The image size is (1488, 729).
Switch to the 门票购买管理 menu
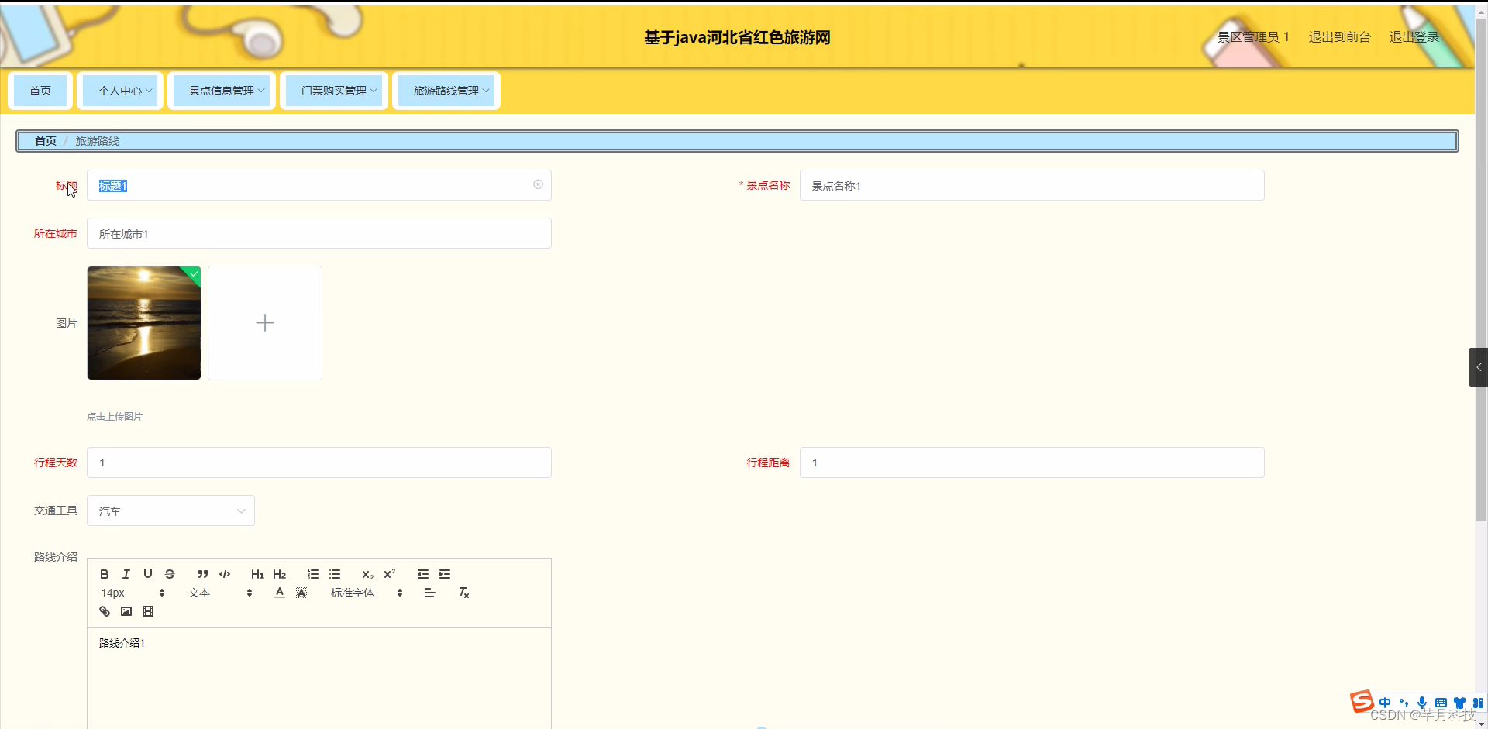(333, 90)
